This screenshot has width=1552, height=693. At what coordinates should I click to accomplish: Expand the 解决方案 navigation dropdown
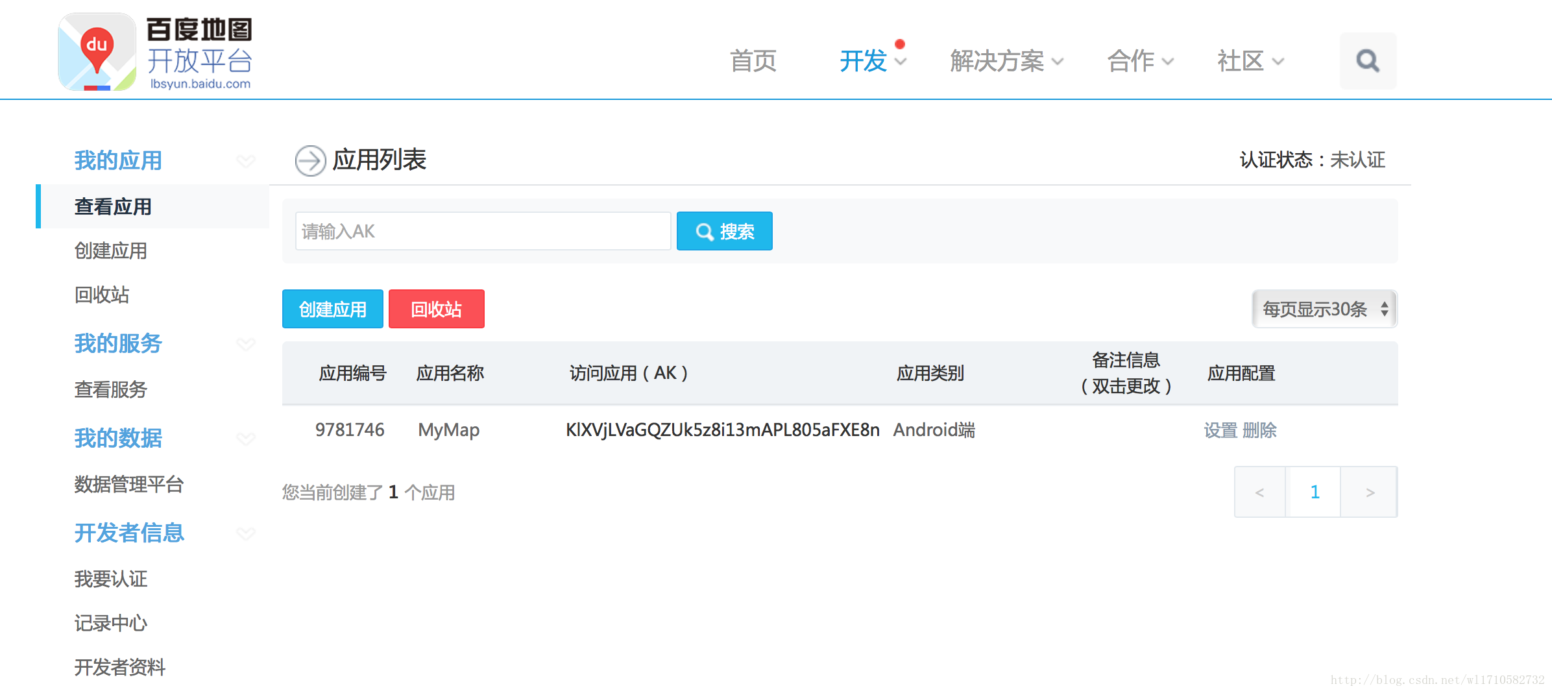pos(1058,62)
